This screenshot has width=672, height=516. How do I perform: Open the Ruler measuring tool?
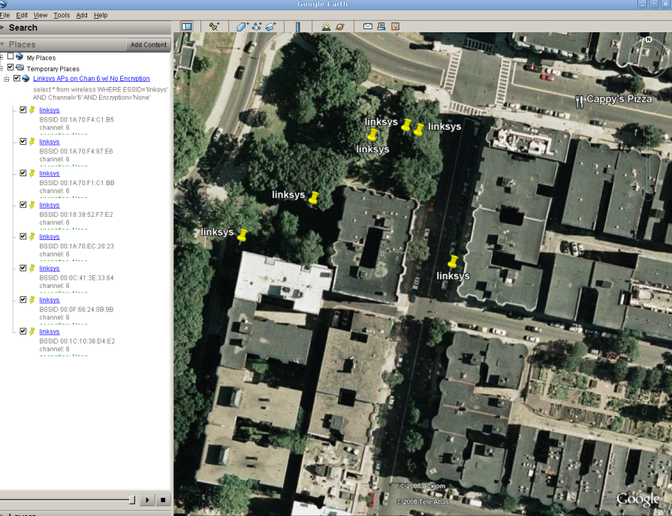click(298, 26)
